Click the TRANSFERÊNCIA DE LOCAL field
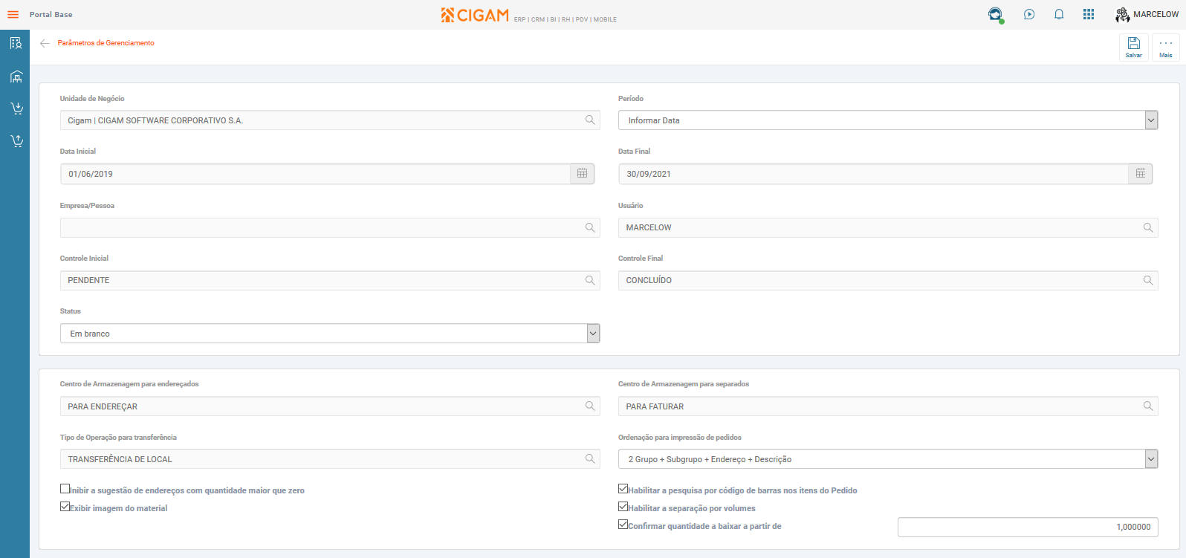 click(x=330, y=459)
